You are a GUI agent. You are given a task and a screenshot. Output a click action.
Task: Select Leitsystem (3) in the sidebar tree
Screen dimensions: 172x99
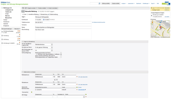pyautogui.click(x=9, y=10)
